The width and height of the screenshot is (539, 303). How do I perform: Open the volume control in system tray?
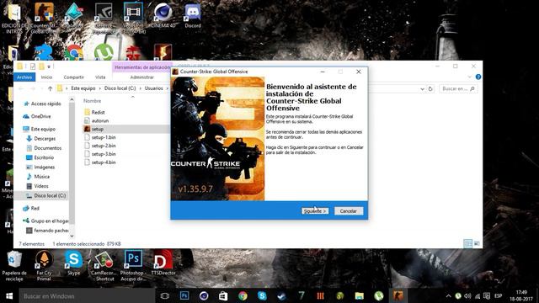coord(467,295)
